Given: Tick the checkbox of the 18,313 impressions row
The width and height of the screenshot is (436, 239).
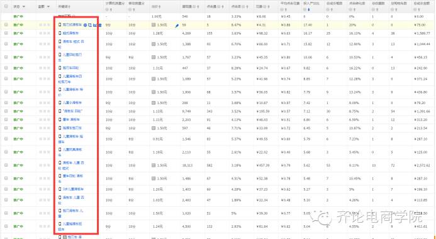Looking at the screenshot, I should pos(6,165).
